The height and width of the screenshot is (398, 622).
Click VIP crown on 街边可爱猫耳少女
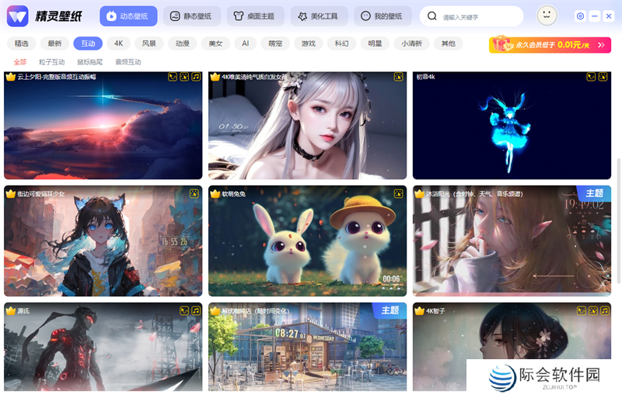click(10, 193)
